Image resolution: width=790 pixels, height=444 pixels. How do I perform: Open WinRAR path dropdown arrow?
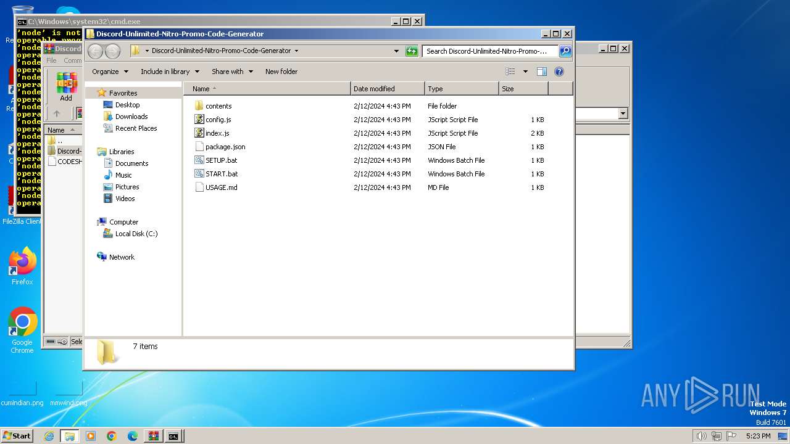623,113
